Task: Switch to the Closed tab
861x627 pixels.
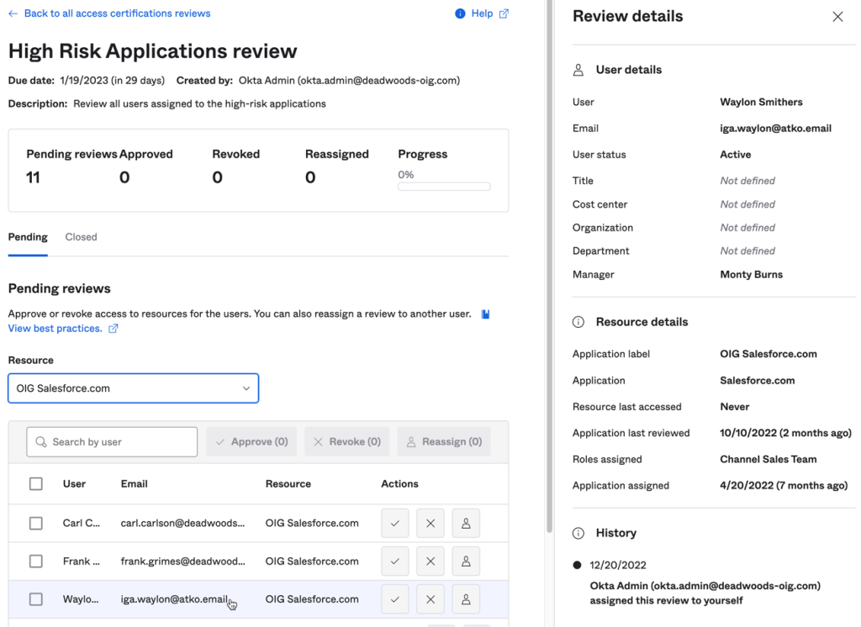Action: [81, 237]
